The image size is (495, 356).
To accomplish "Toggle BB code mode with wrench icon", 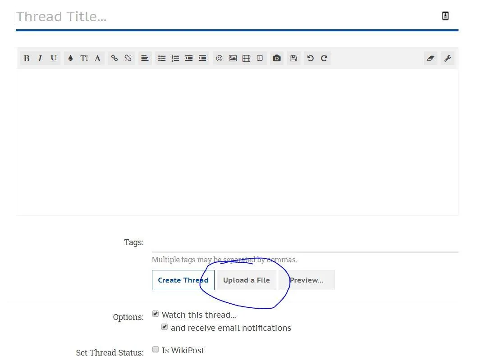I will (448, 59).
